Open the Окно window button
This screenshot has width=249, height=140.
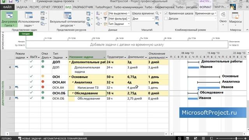(223, 19)
